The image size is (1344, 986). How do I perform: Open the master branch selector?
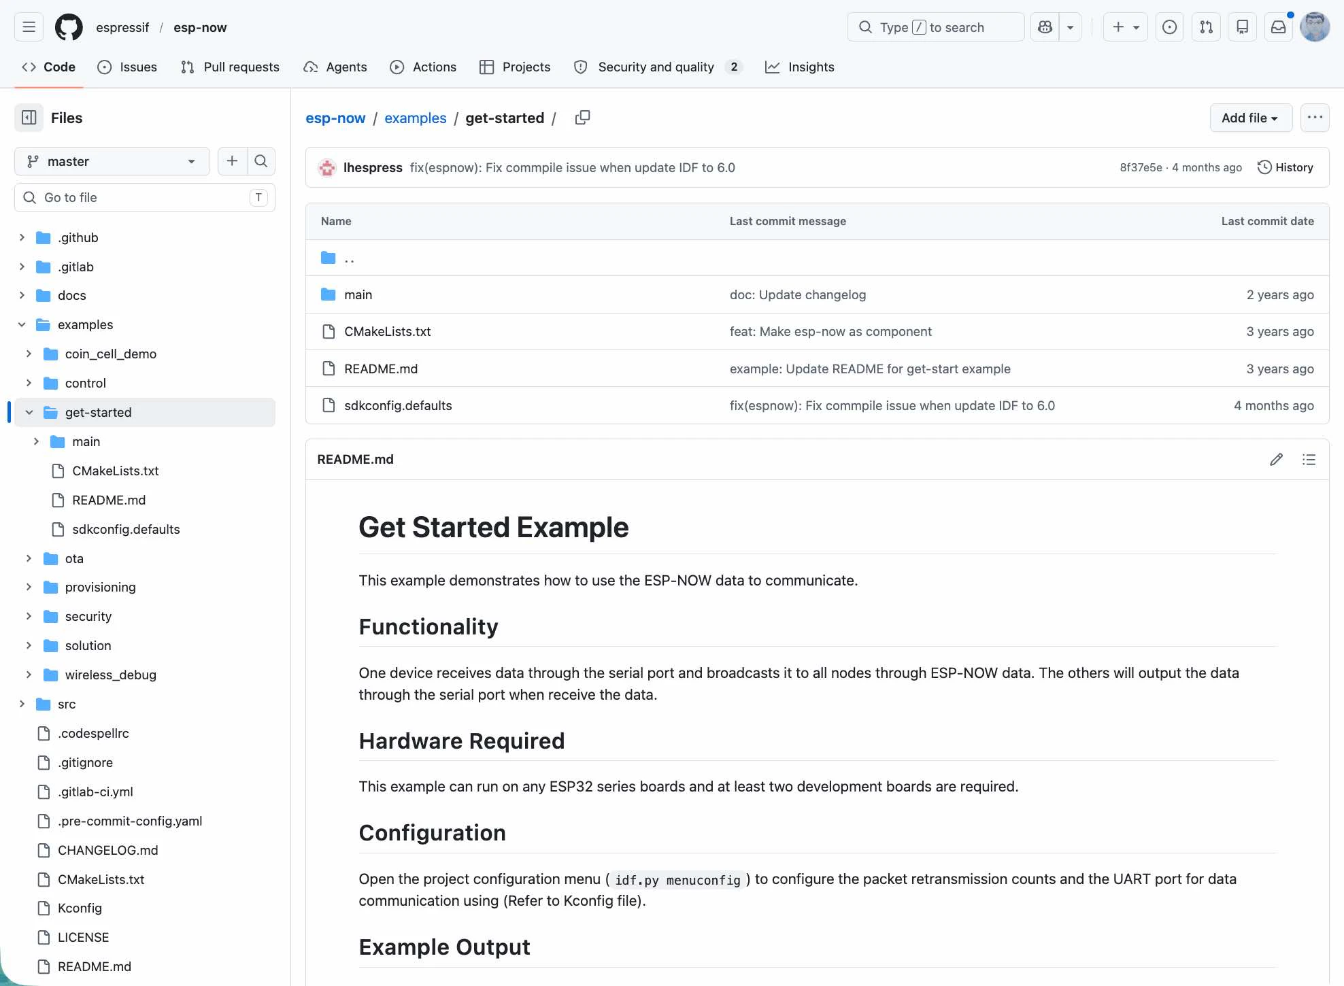pos(112,161)
